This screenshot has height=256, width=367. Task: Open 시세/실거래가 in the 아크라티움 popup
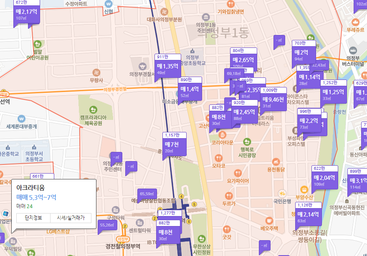[71, 218]
